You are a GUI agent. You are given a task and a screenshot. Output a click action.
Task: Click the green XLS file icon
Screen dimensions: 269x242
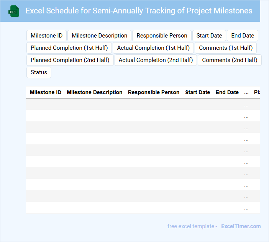tap(14, 11)
